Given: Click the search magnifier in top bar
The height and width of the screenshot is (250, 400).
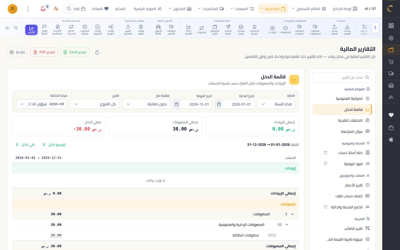Looking at the screenshot, I should pos(68,9).
